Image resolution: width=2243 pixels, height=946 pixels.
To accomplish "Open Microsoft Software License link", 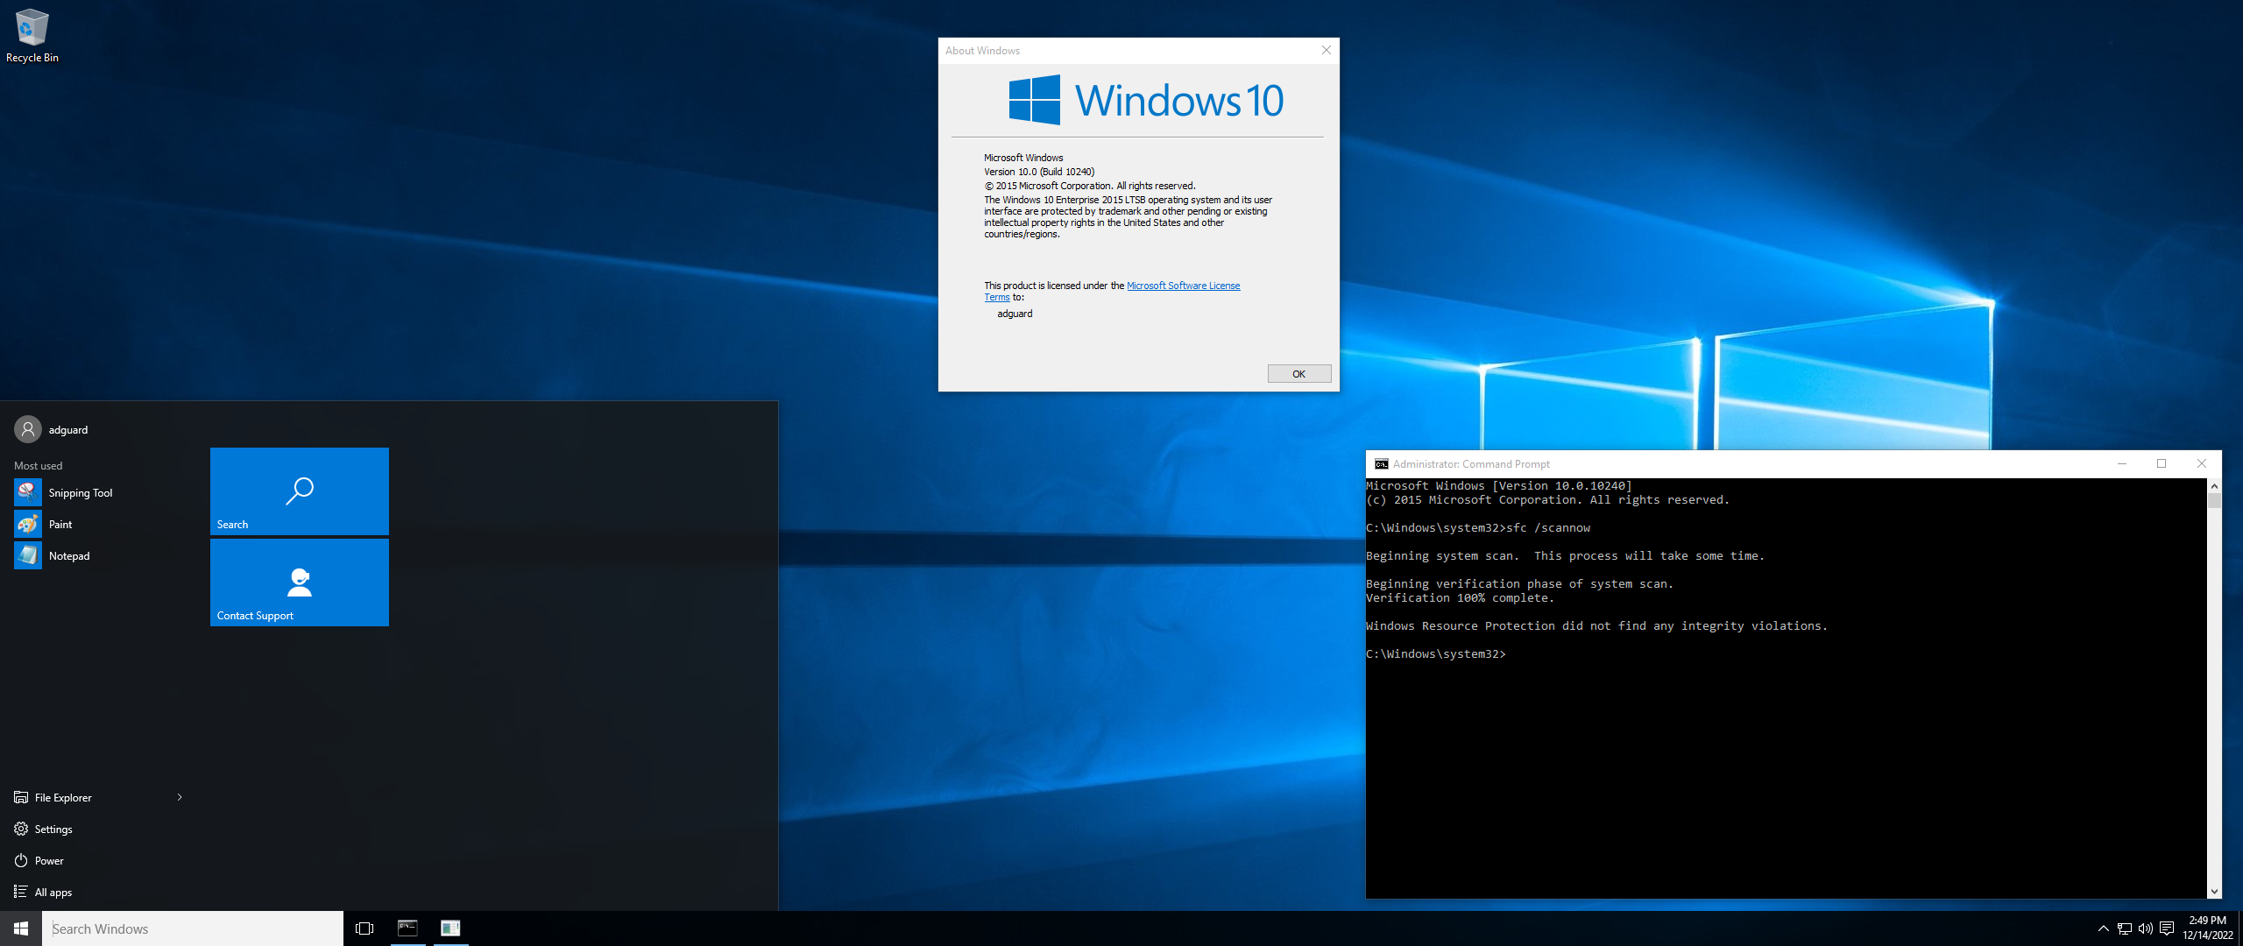I will pyautogui.click(x=1183, y=286).
